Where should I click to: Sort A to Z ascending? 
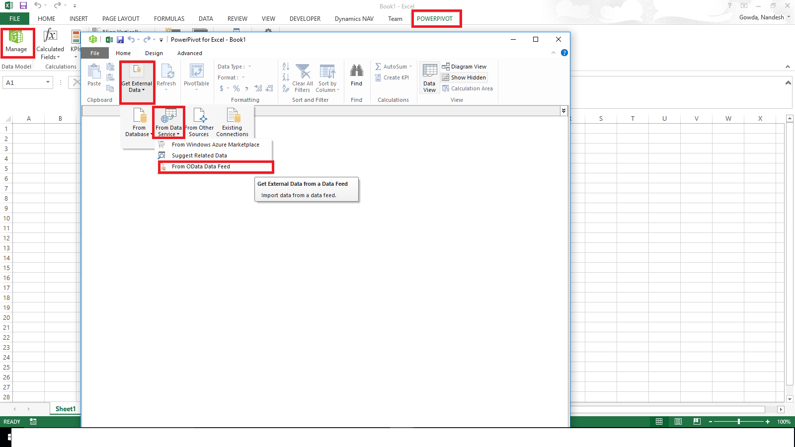click(x=286, y=66)
